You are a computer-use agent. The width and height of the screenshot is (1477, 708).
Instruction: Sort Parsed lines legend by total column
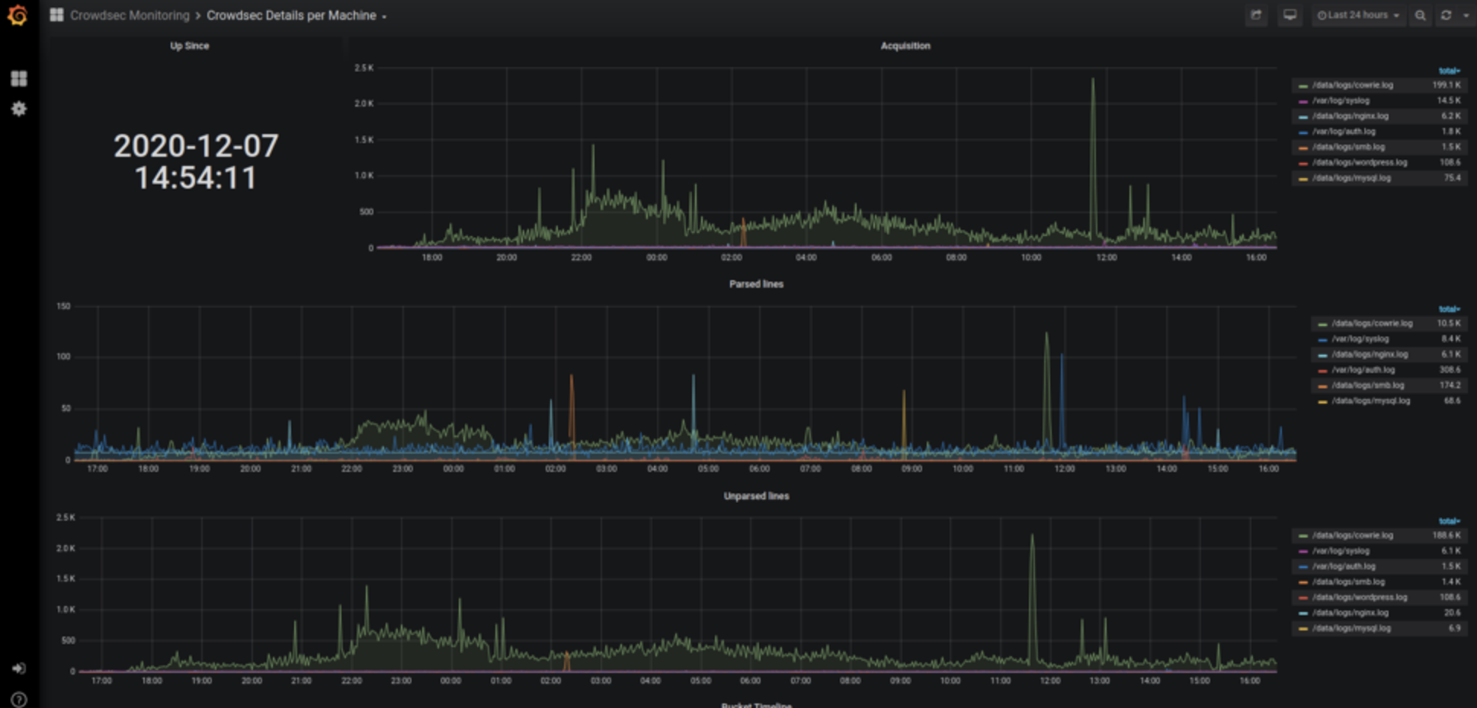(1449, 309)
